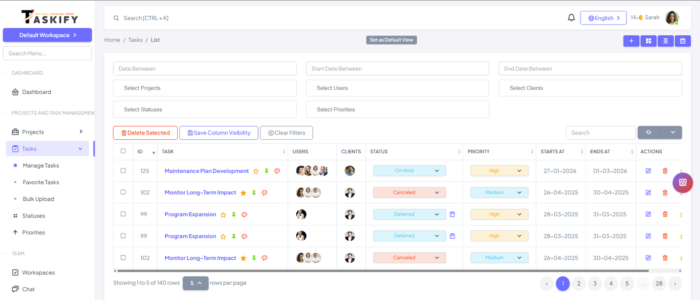Open the English language dropdown

[603, 18]
